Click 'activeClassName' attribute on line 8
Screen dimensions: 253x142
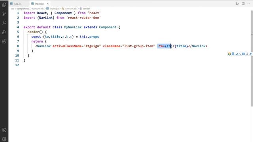point(67,46)
